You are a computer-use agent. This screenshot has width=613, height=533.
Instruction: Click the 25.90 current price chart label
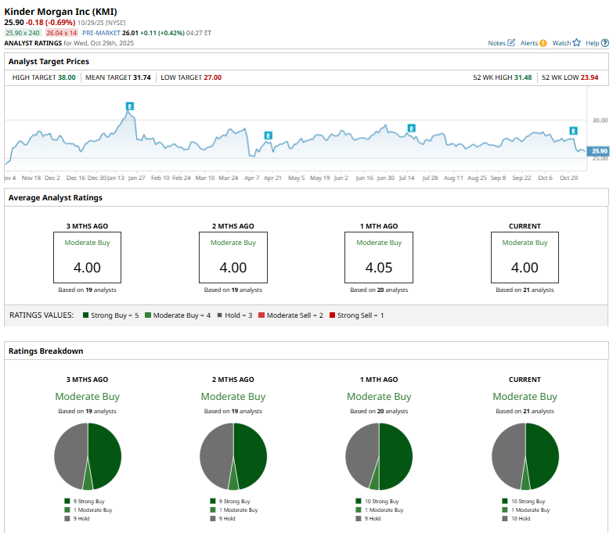(x=598, y=151)
